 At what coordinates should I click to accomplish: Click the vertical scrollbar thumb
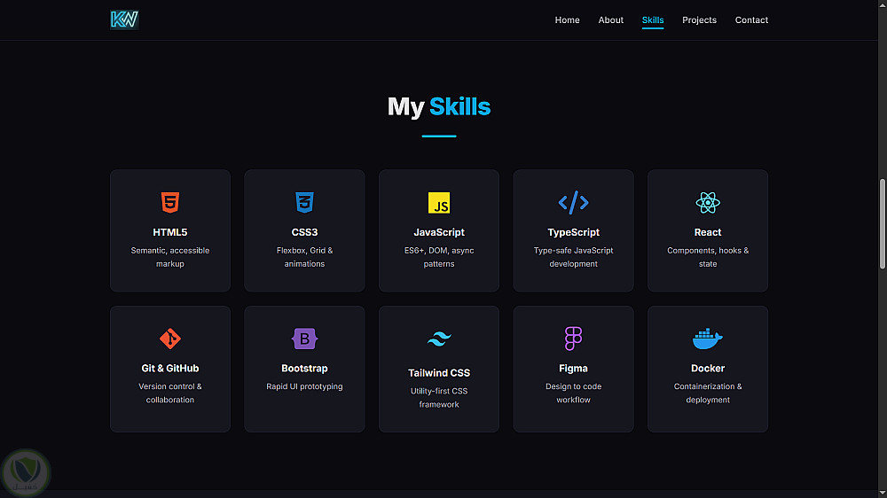883,224
